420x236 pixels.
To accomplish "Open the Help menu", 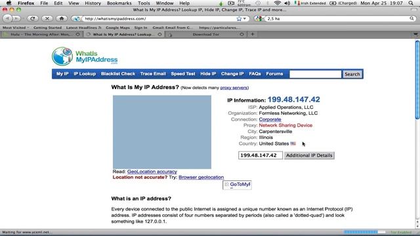I will [x=184, y=3].
